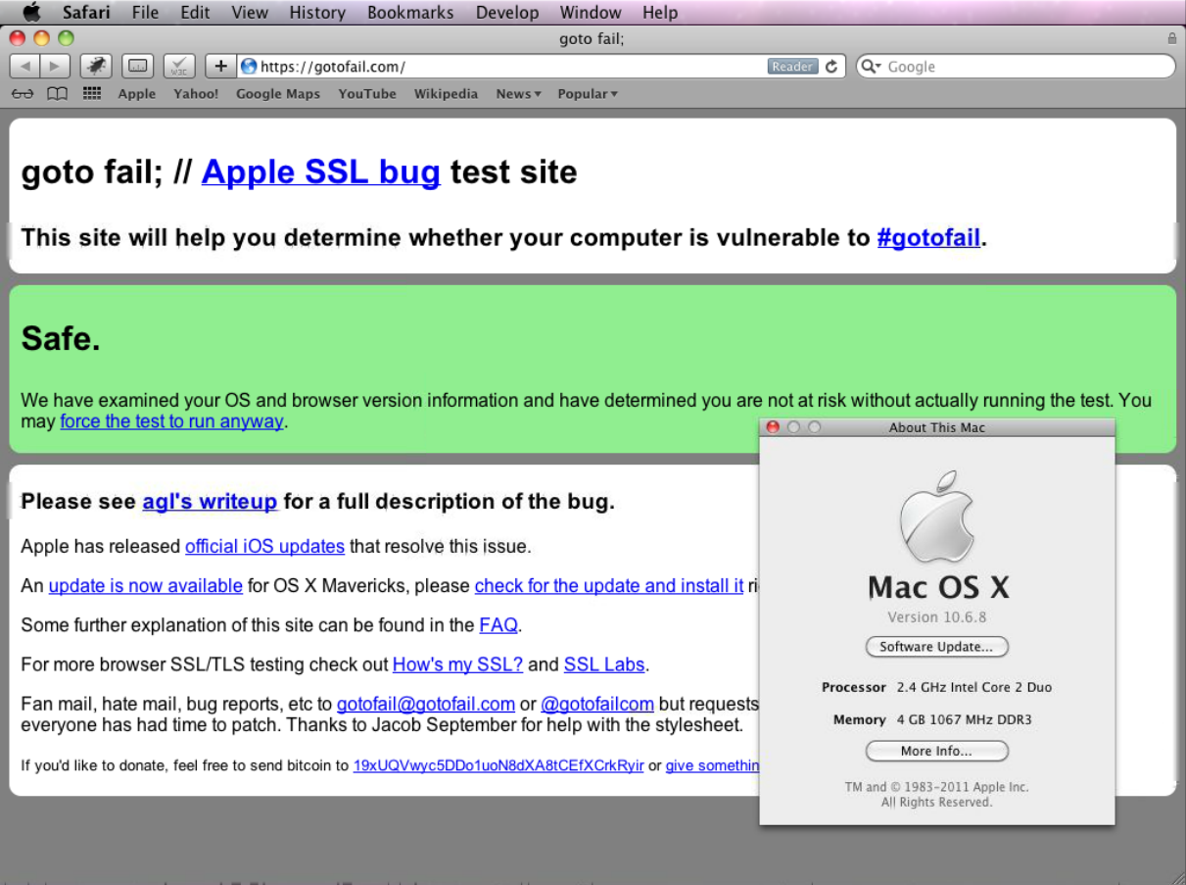Open the Apple SSL bug link
This screenshot has width=1186, height=885.
pos(320,172)
